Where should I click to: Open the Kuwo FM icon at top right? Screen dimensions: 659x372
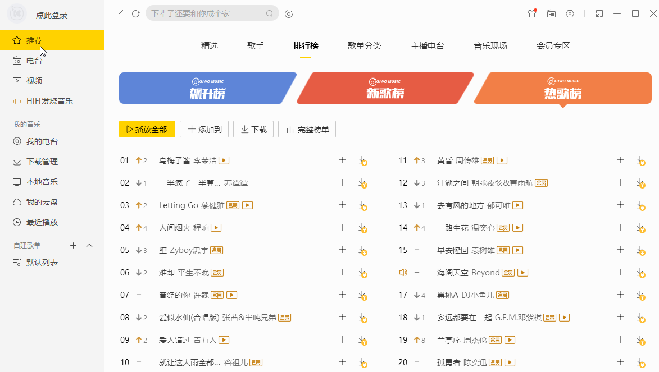551,13
